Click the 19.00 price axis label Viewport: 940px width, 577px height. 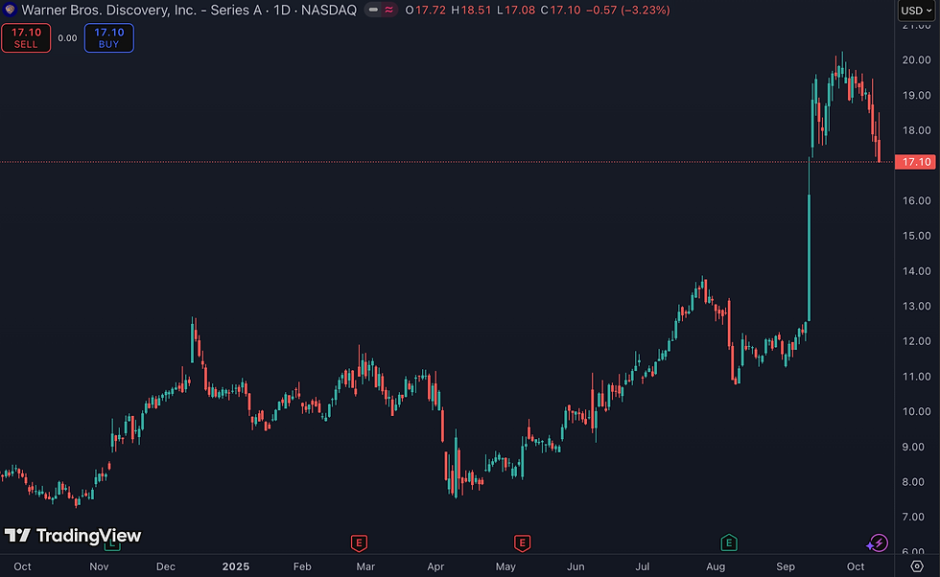pyautogui.click(x=917, y=95)
